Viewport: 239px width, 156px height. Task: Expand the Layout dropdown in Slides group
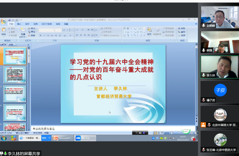pos(32,28)
